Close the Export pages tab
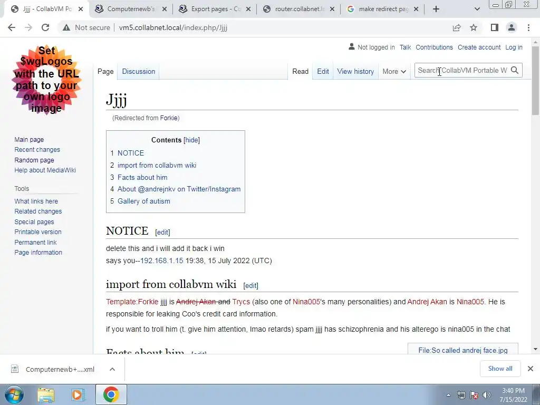The height and width of the screenshot is (405, 540). (248, 9)
